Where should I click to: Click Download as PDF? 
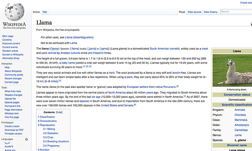[14, 130]
